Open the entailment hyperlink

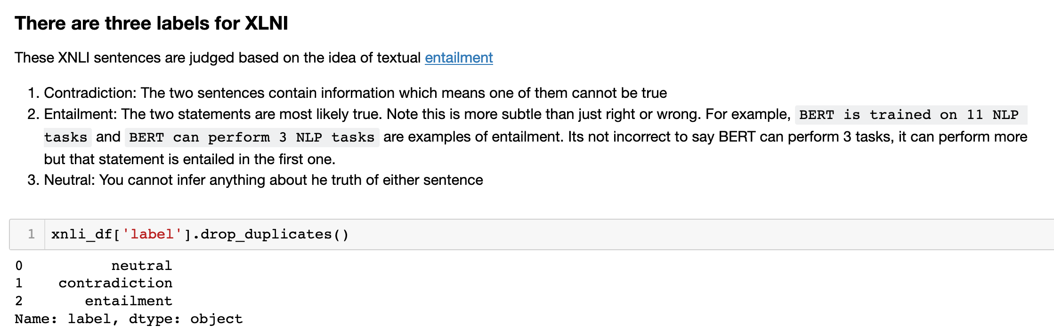458,58
